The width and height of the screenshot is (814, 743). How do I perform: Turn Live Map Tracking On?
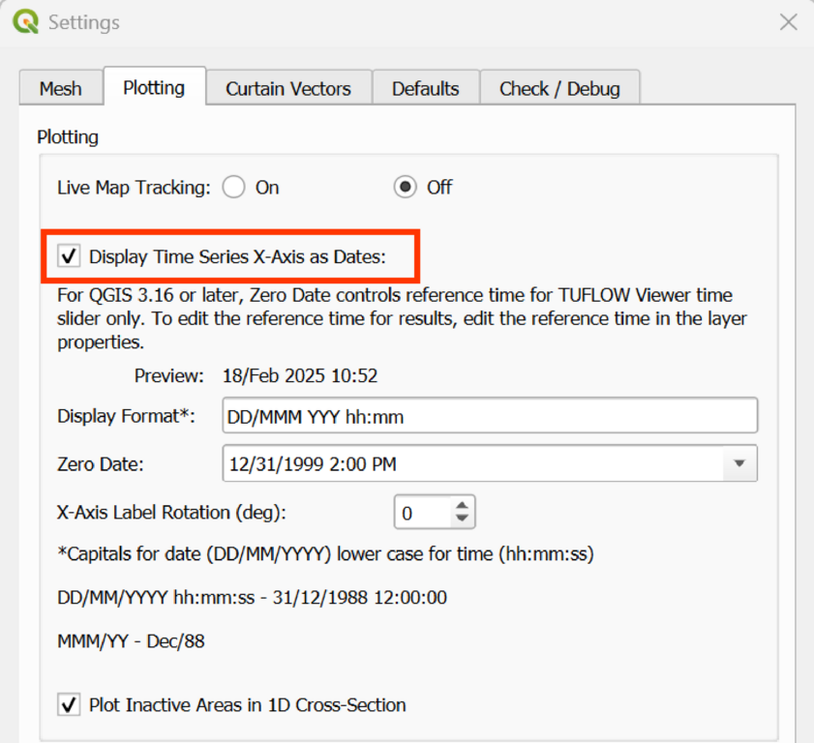pyautogui.click(x=234, y=188)
